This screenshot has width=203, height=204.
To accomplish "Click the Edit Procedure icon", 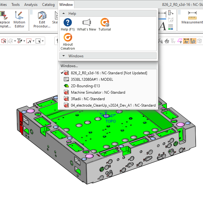I will click(42, 19).
